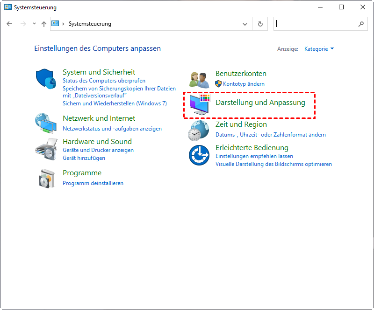Click the Benutzerkonten people icon

click(199, 80)
